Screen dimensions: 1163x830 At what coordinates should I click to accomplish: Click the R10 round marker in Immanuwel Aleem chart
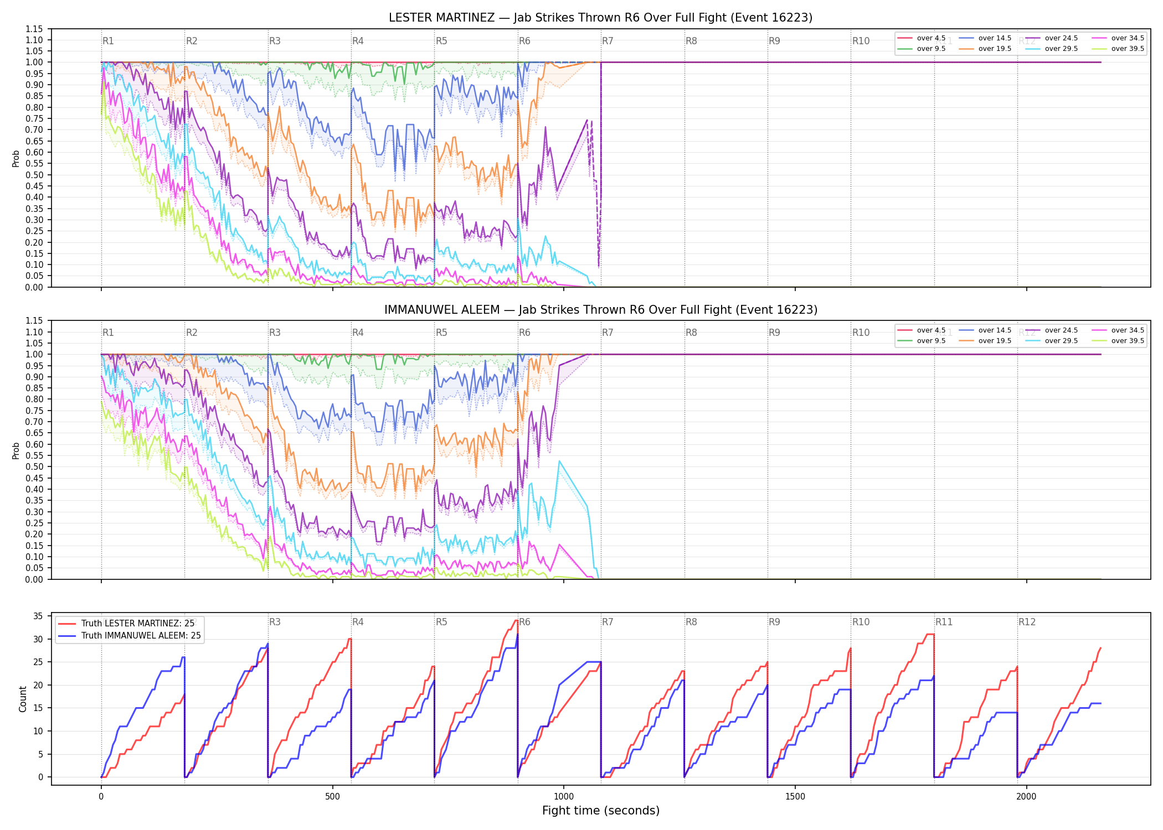(861, 333)
